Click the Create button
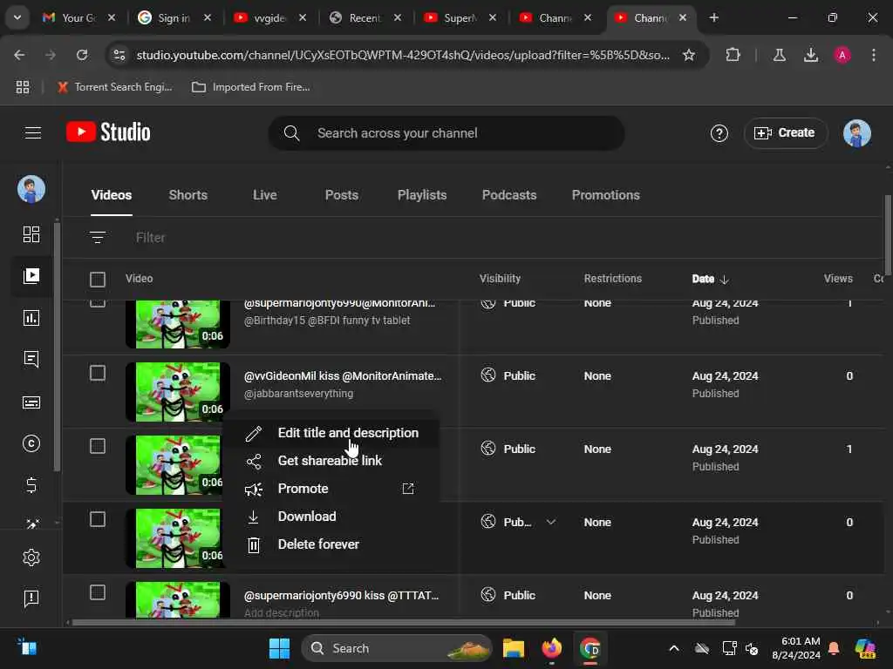Image resolution: width=893 pixels, height=669 pixels. pos(786,133)
